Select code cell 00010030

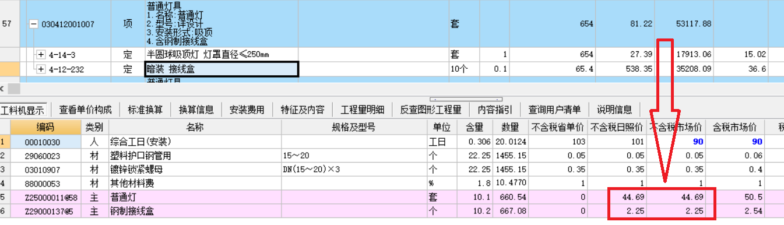point(45,142)
